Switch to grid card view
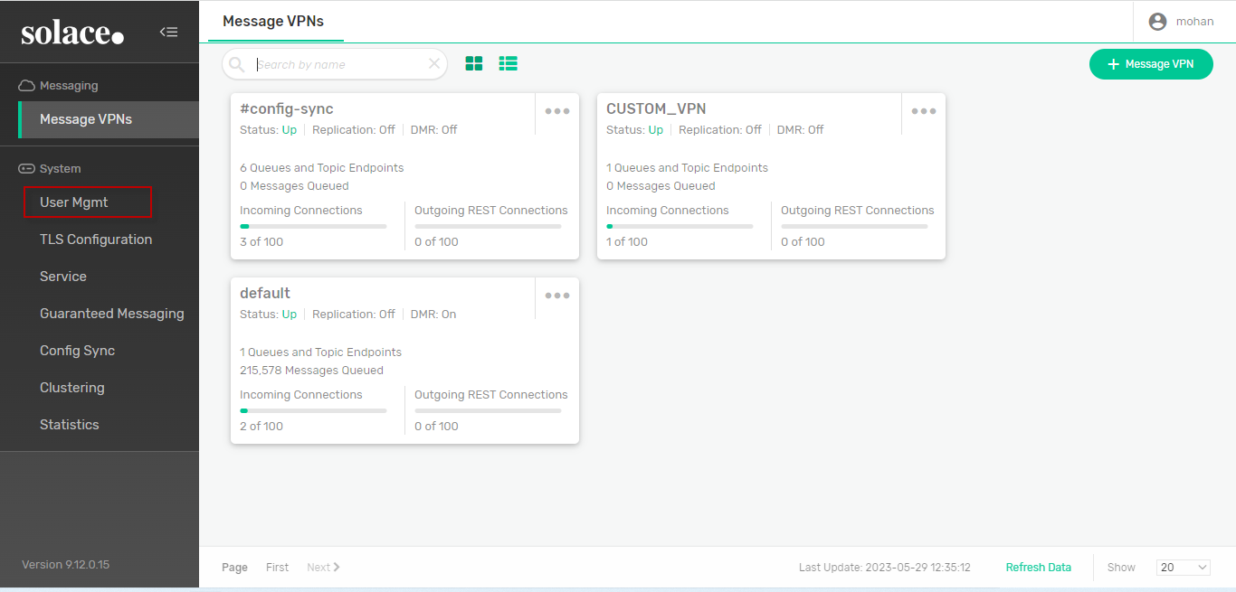1236x592 pixels. (x=474, y=63)
